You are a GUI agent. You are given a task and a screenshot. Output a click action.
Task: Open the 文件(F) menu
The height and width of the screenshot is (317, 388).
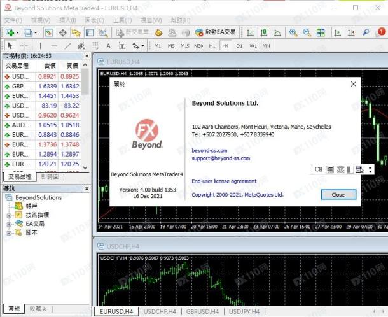tap(13, 20)
